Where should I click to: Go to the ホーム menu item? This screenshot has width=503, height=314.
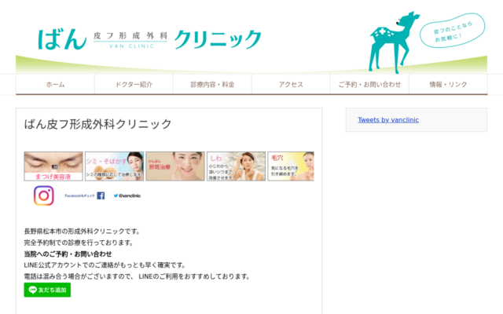pyautogui.click(x=55, y=84)
